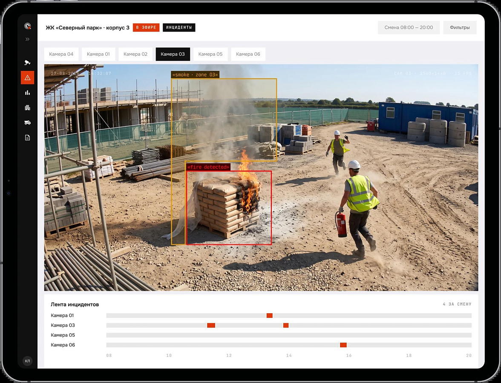Select the Камера 01 incident marker on timeline

269,316
